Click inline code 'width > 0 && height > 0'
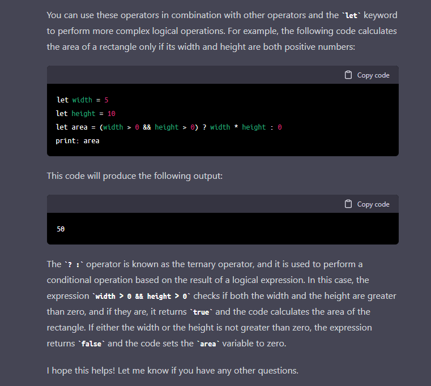 (x=141, y=296)
